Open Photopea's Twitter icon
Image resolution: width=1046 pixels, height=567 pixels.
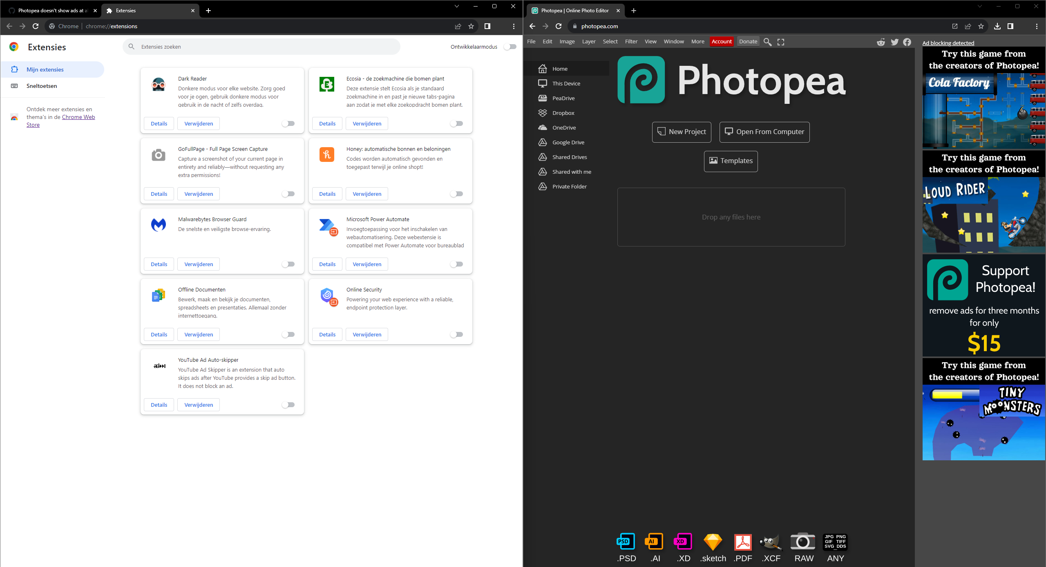(x=894, y=42)
